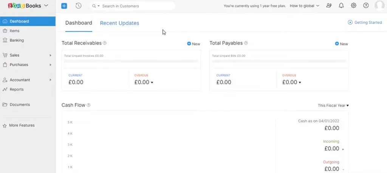387x173 pixels.
Task: Click the Banking building icon
Action: [x=5, y=40]
